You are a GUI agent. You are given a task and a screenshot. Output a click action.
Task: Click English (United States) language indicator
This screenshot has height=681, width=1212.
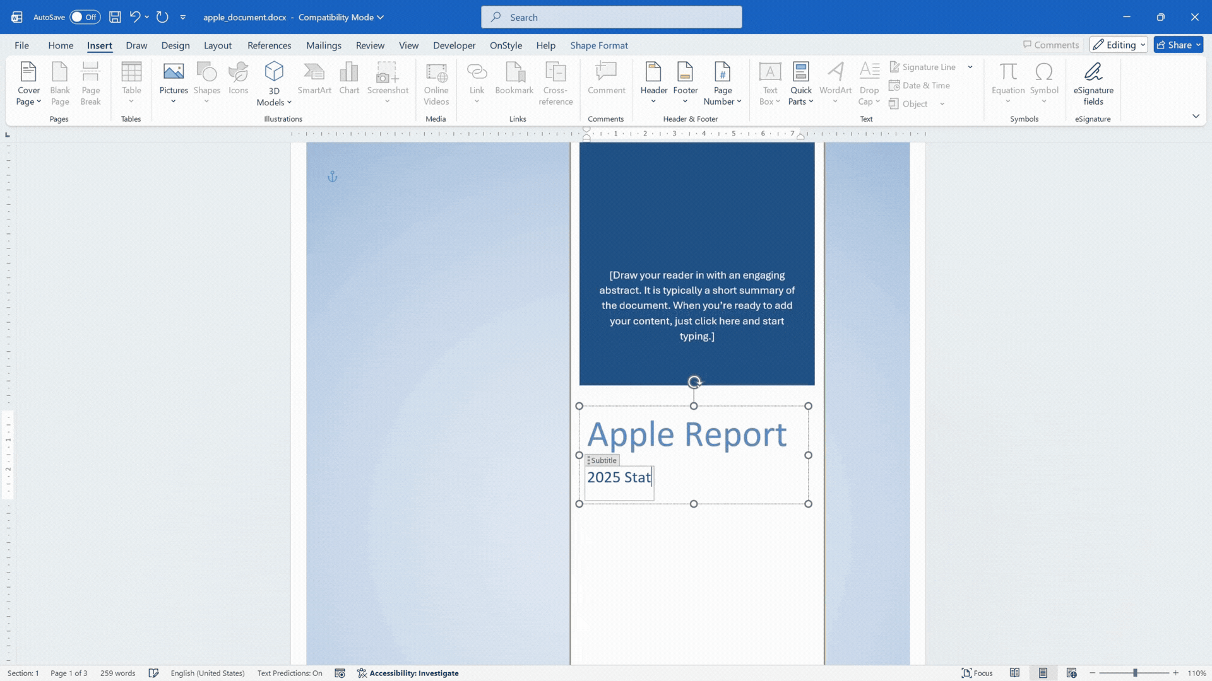click(207, 673)
